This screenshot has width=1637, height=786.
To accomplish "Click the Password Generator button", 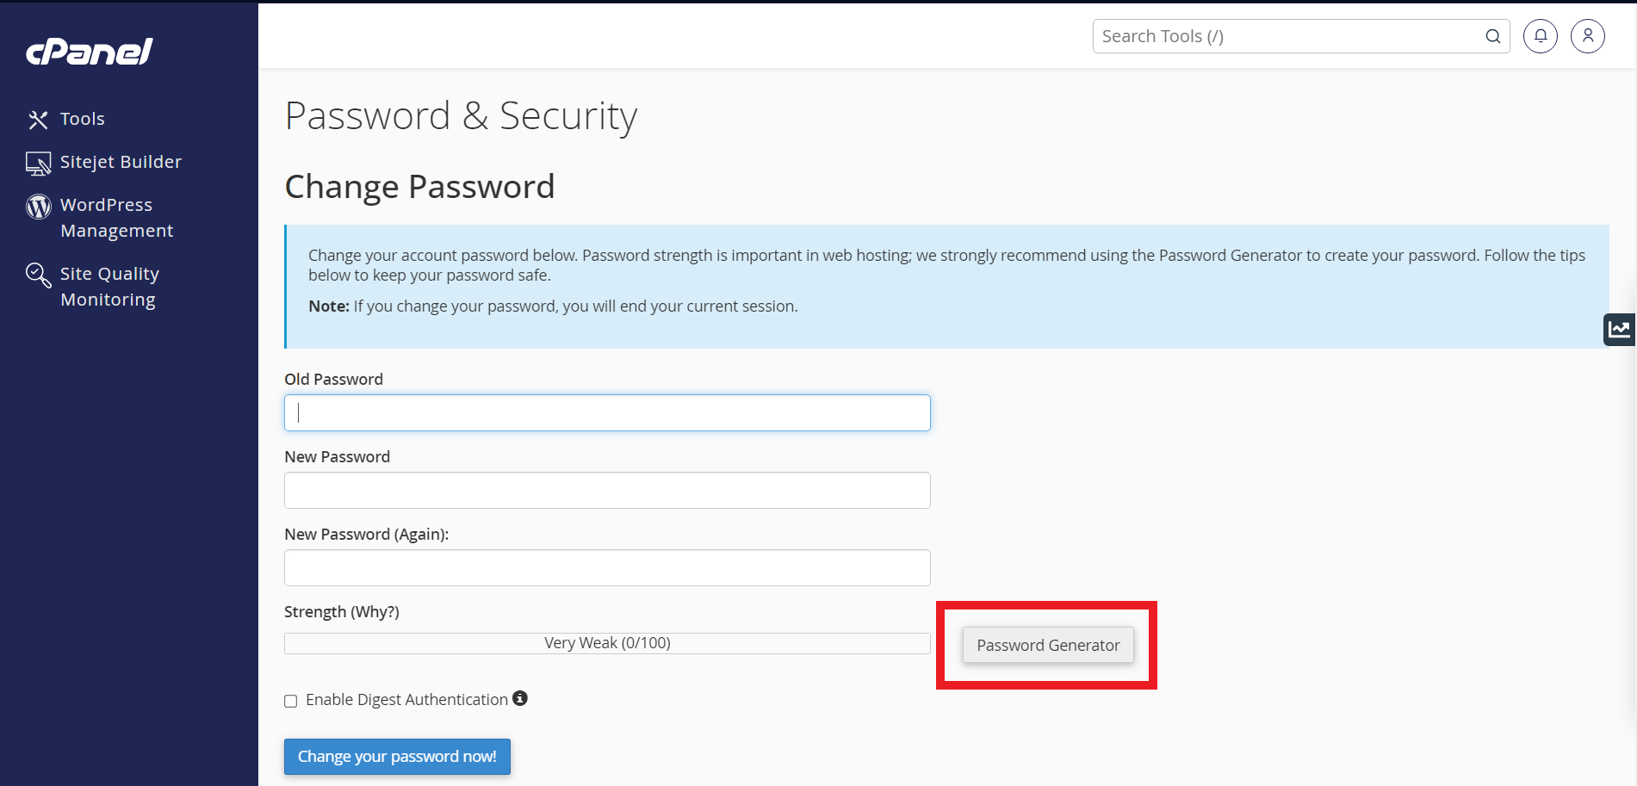I will (1048, 645).
